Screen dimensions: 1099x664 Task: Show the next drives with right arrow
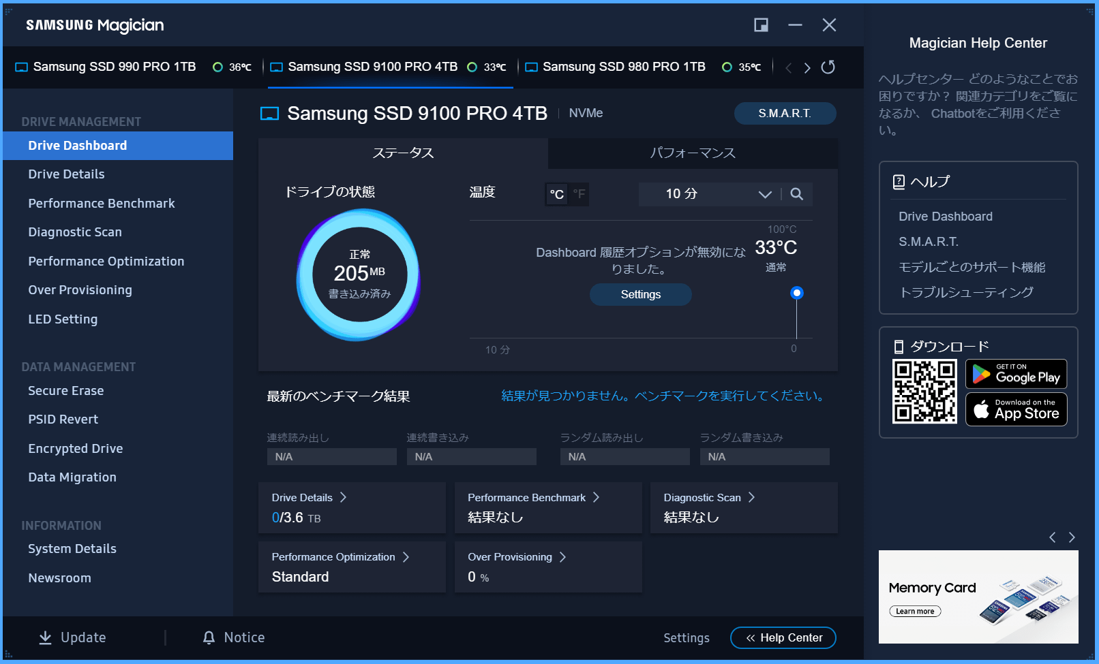click(807, 67)
